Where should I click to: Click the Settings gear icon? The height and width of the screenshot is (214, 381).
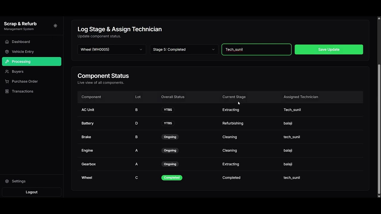click(x=7, y=181)
